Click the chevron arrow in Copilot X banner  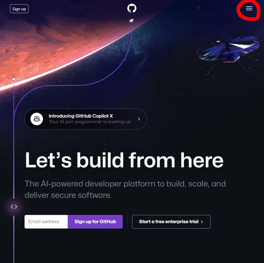(x=139, y=119)
